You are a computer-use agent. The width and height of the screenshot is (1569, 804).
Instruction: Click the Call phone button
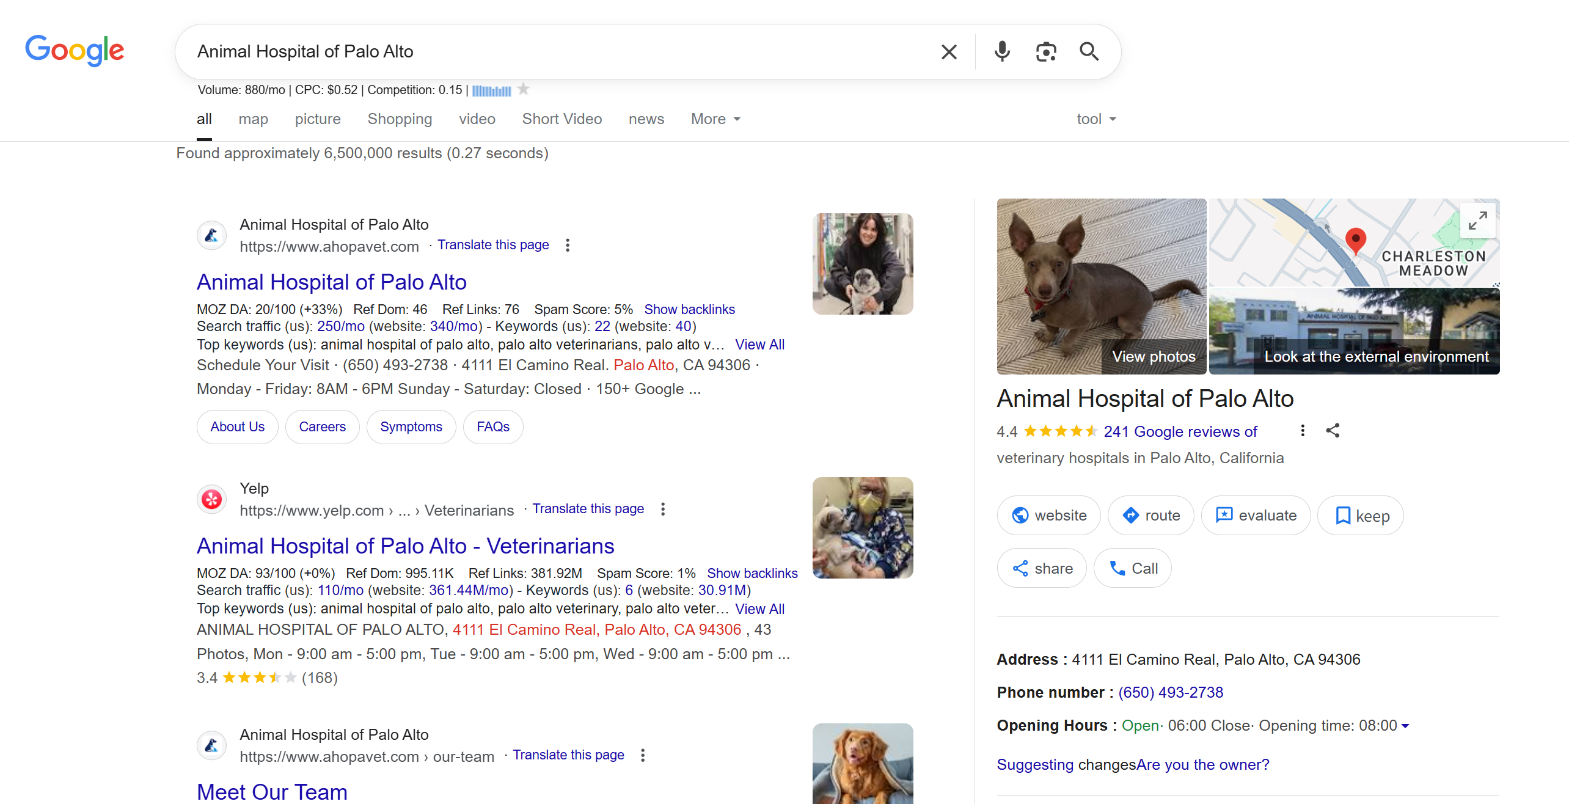[x=1133, y=568]
